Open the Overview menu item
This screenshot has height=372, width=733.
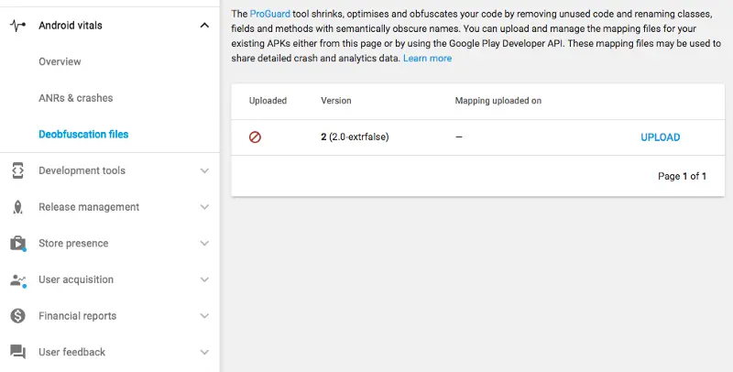pos(60,61)
